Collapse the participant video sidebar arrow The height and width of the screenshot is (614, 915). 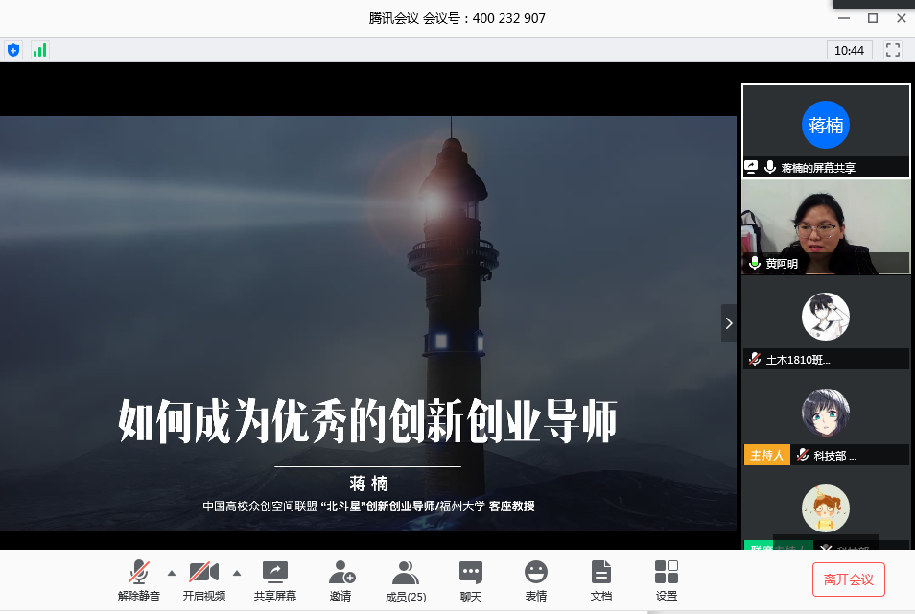point(729,323)
